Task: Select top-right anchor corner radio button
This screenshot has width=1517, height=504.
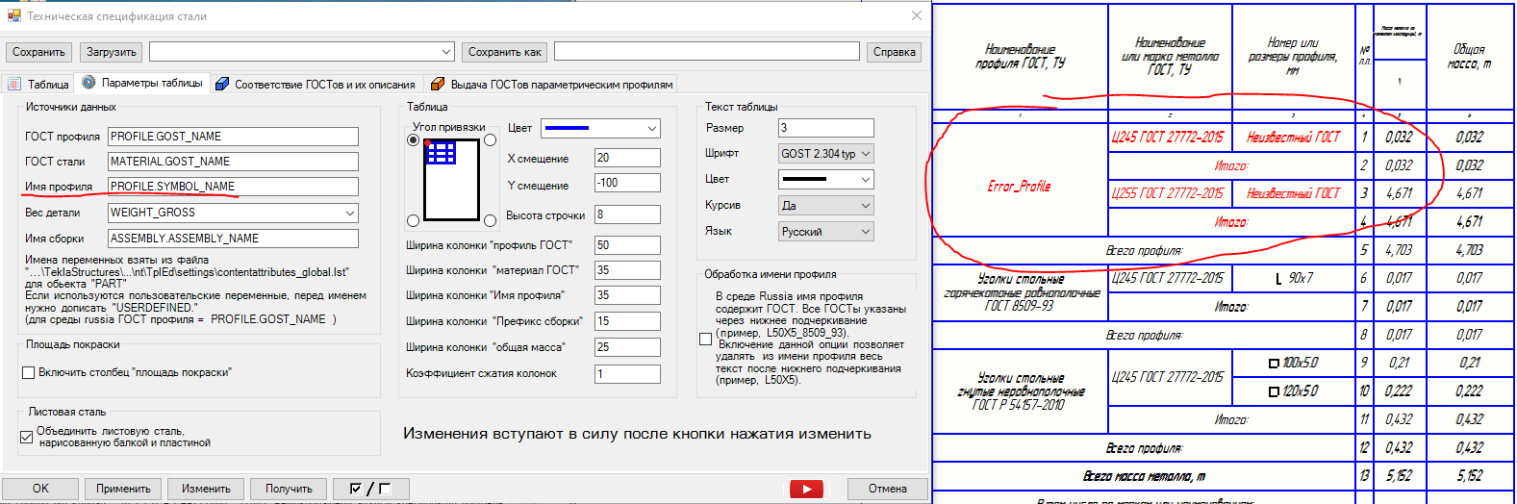Action: pos(490,140)
